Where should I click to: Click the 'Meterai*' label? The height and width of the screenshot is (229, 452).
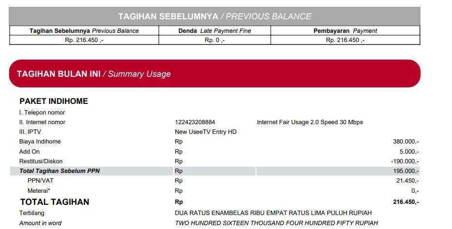[39, 191]
